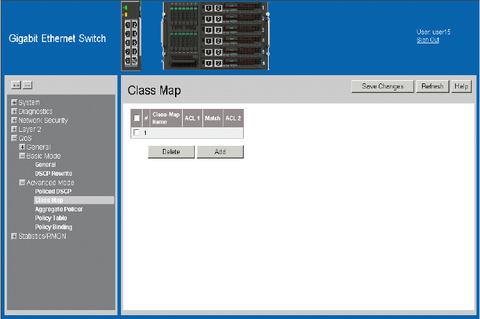This screenshot has height=319, width=480.
Task: Click port 1 of blade server 1
Action: (208, 8)
